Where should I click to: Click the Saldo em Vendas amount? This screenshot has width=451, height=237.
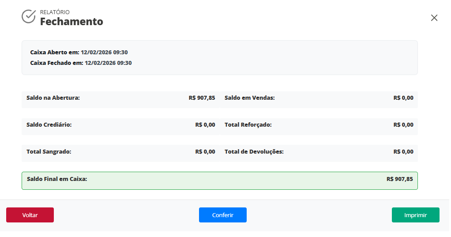point(403,98)
